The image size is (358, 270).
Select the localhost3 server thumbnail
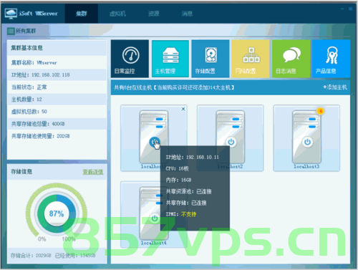click(x=307, y=138)
